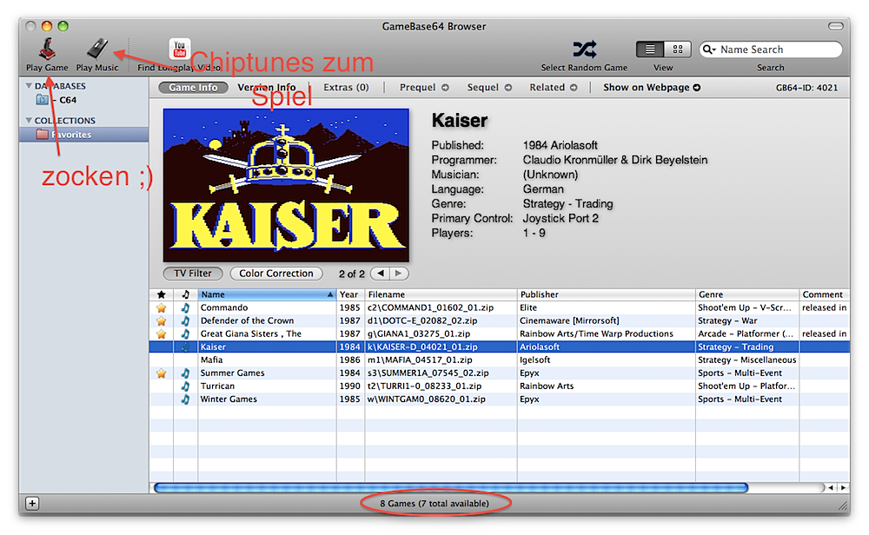Select the Mafia game row
Viewport: 869px width, 535px height.
pyautogui.click(x=499, y=360)
